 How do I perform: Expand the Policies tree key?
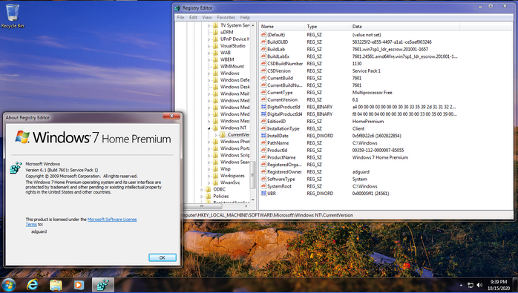[202, 197]
